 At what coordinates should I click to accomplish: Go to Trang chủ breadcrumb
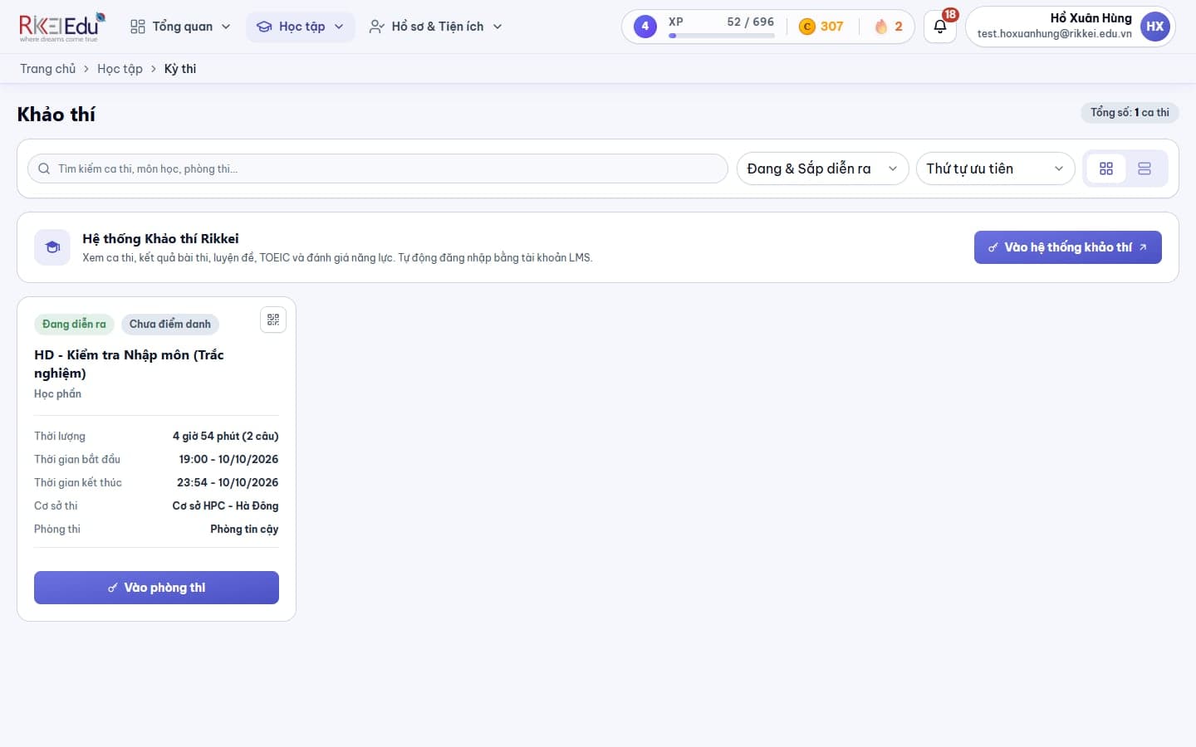(47, 69)
